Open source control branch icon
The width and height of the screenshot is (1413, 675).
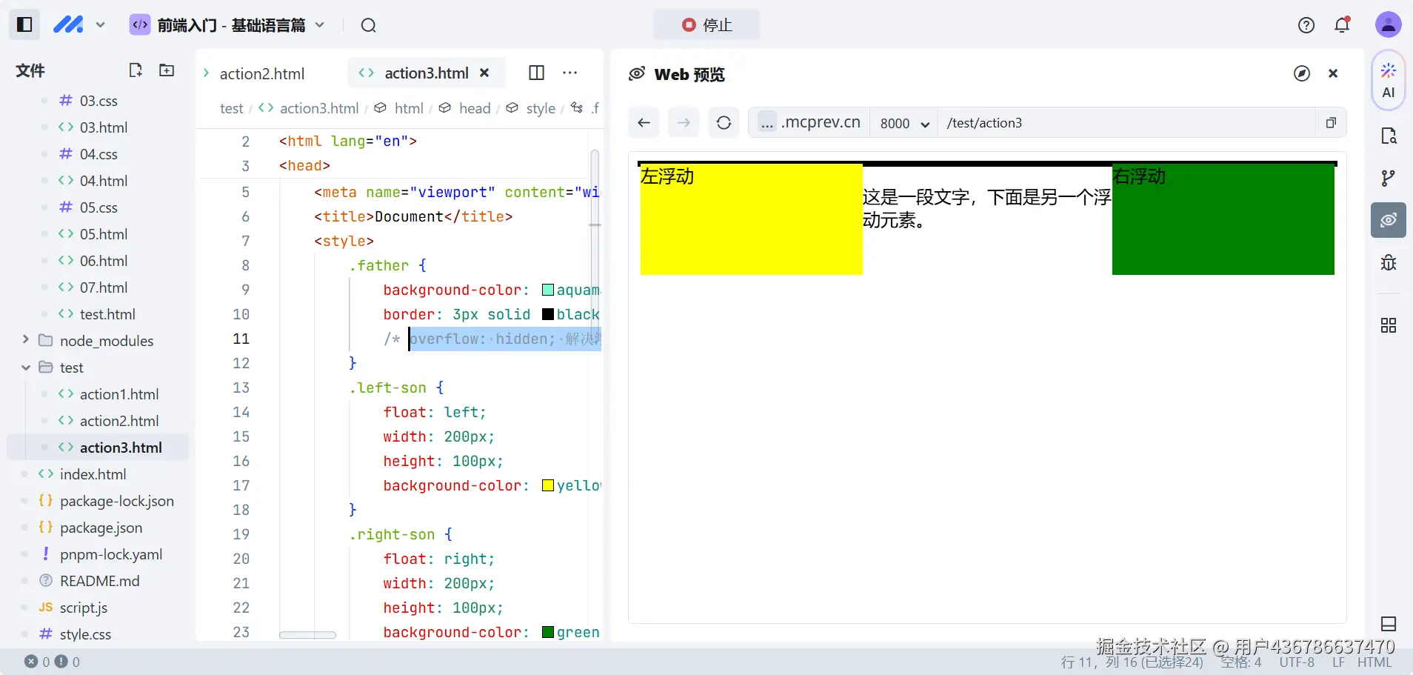tap(1388, 178)
